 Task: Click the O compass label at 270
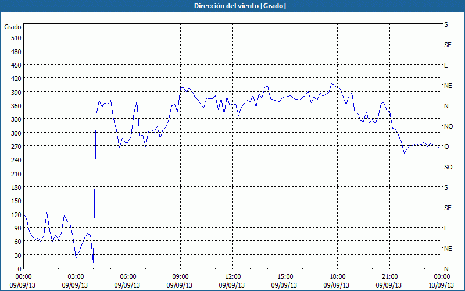pos(446,147)
